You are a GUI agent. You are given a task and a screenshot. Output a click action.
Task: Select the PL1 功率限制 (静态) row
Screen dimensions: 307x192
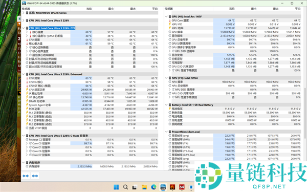(92, 113)
